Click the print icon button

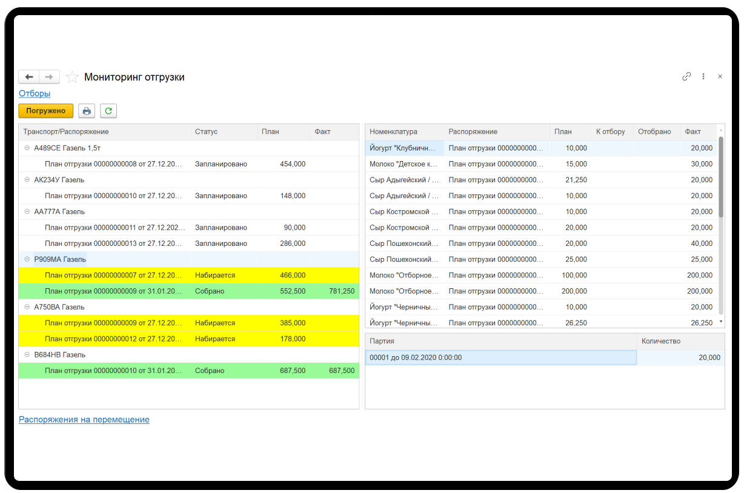(87, 111)
